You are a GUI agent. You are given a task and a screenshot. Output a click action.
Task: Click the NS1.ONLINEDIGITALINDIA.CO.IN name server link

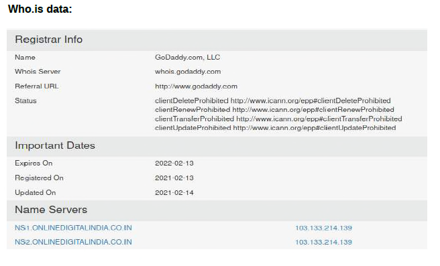73,228
